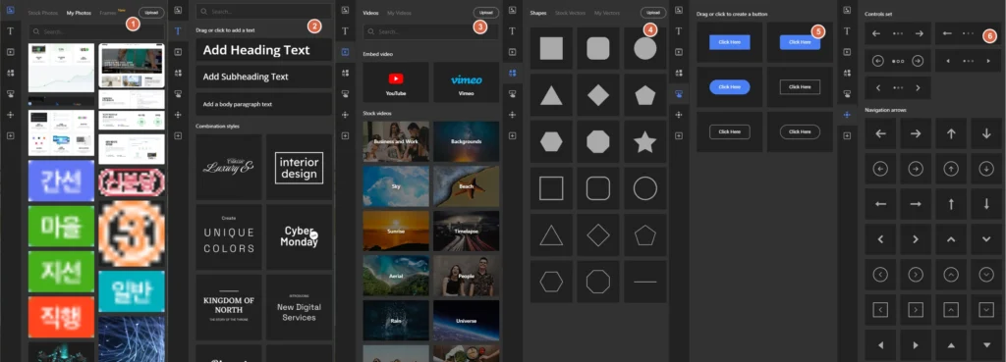Add the circled left arrow navigation icon
Image resolution: width=1006 pixels, height=362 pixels.
[x=881, y=169]
